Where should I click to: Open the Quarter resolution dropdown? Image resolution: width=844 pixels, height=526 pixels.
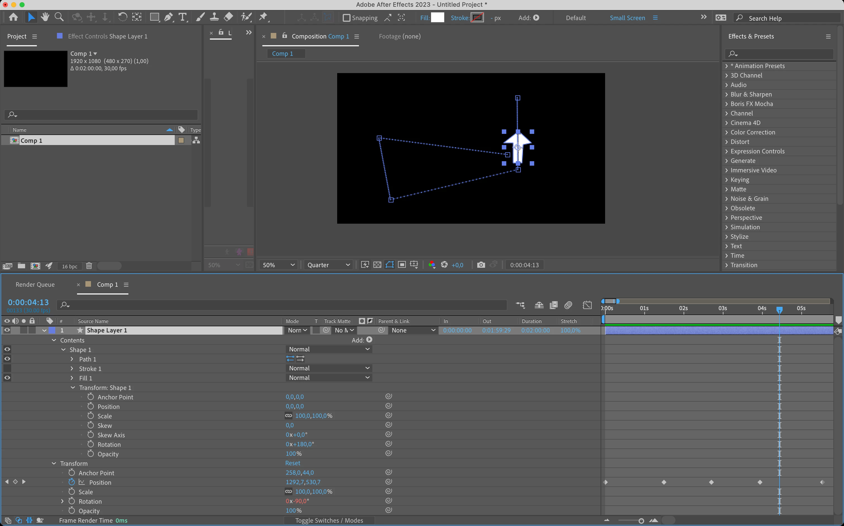click(x=328, y=265)
